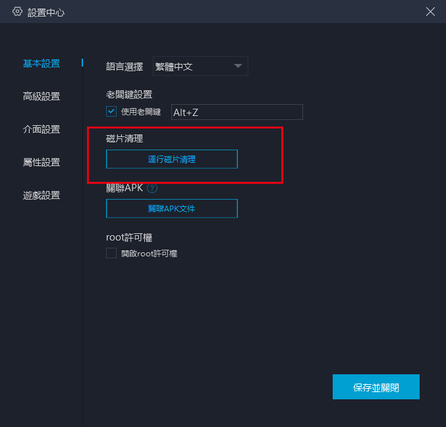Screen dimensions: 446x427
Task: Select the 基本設置 tab
Action: tap(42, 63)
